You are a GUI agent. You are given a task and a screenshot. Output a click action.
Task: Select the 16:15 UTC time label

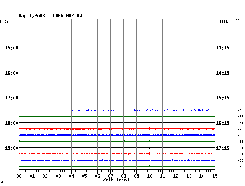(223, 123)
